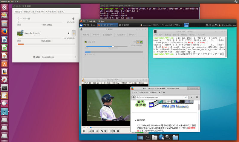Image resolution: width=239 pixels, height=142 pixels.
Task: Open Ubuntu Dash from launcher
Action: 4,7
